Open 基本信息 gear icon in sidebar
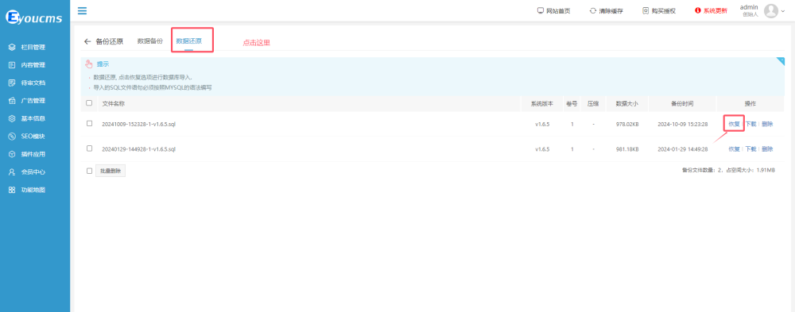The height and width of the screenshot is (312, 795). pyautogui.click(x=12, y=118)
